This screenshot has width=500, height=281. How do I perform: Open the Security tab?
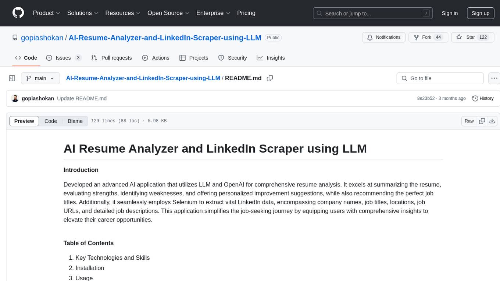(x=232, y=58)
